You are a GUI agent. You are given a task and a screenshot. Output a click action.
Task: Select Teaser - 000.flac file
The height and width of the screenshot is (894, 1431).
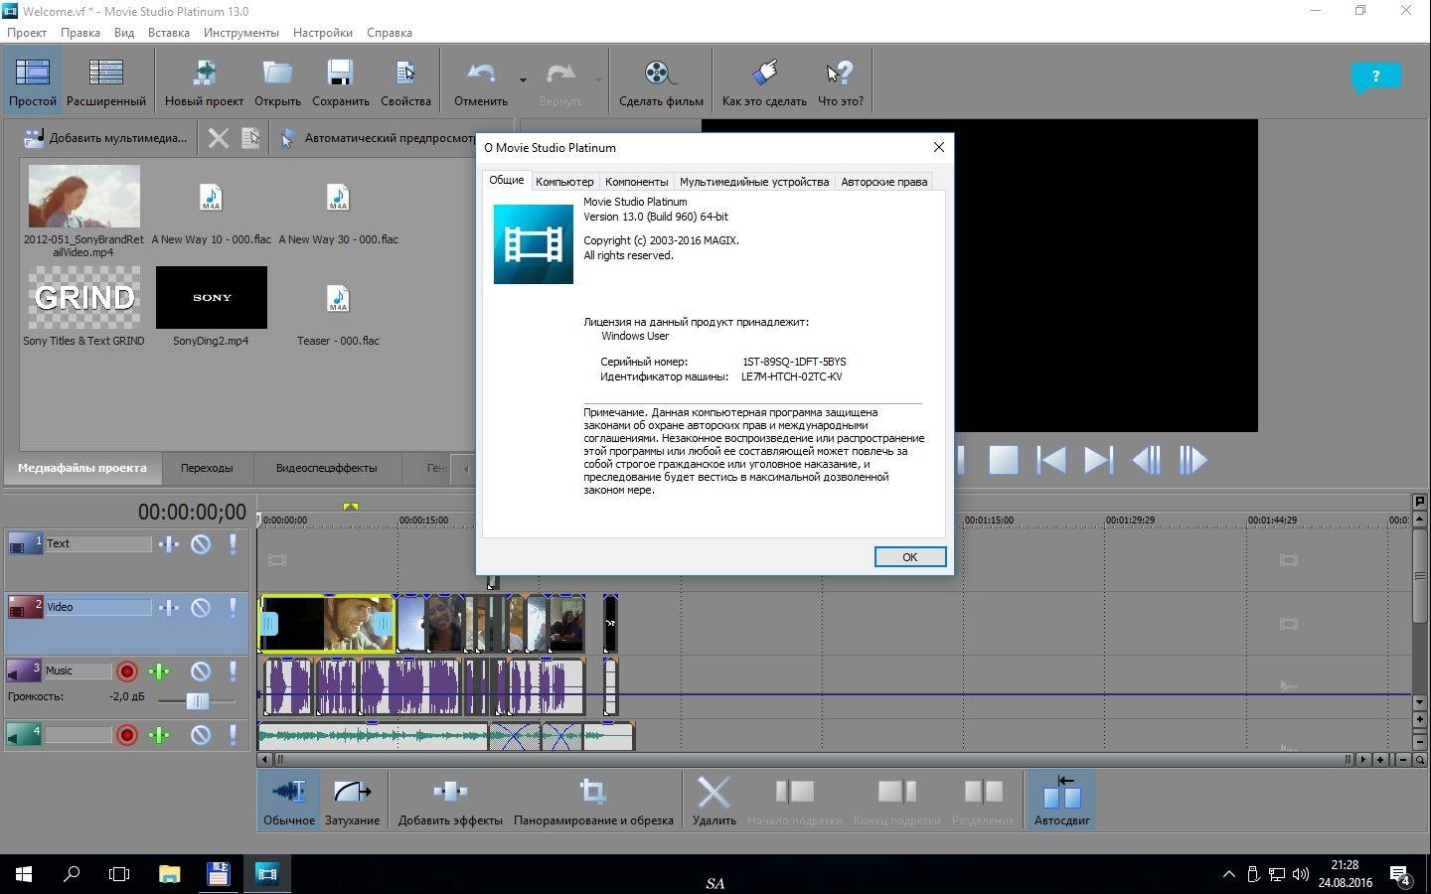(339, 298)
